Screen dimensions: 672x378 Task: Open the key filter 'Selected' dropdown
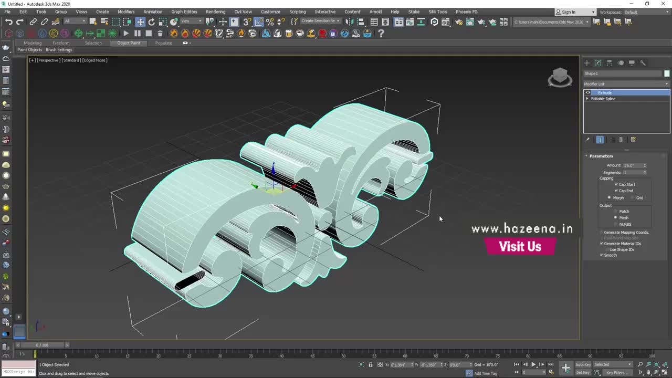tap(613, 364)
